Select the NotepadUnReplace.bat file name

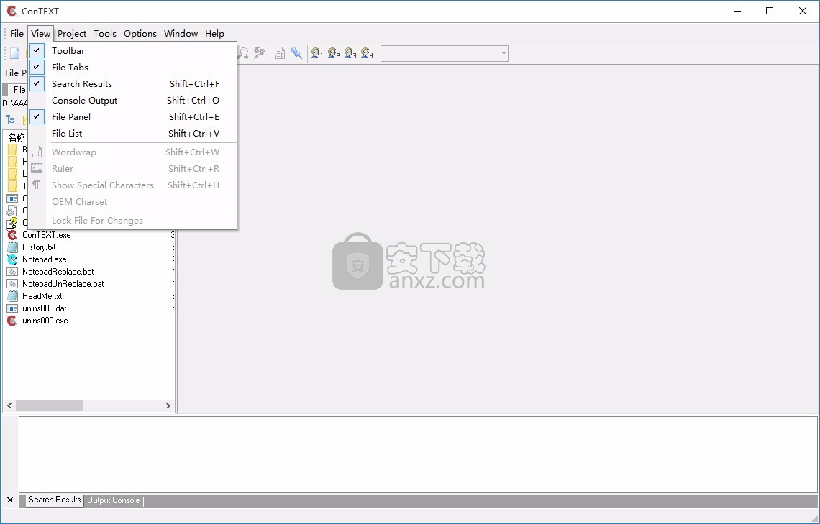63,284
